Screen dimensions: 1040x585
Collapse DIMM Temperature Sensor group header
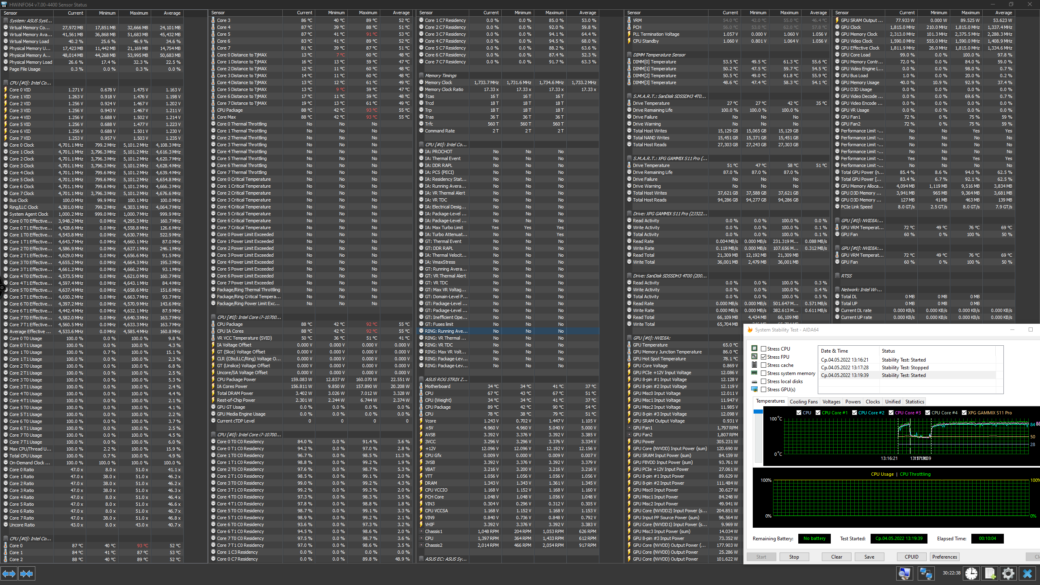point(659,55)
